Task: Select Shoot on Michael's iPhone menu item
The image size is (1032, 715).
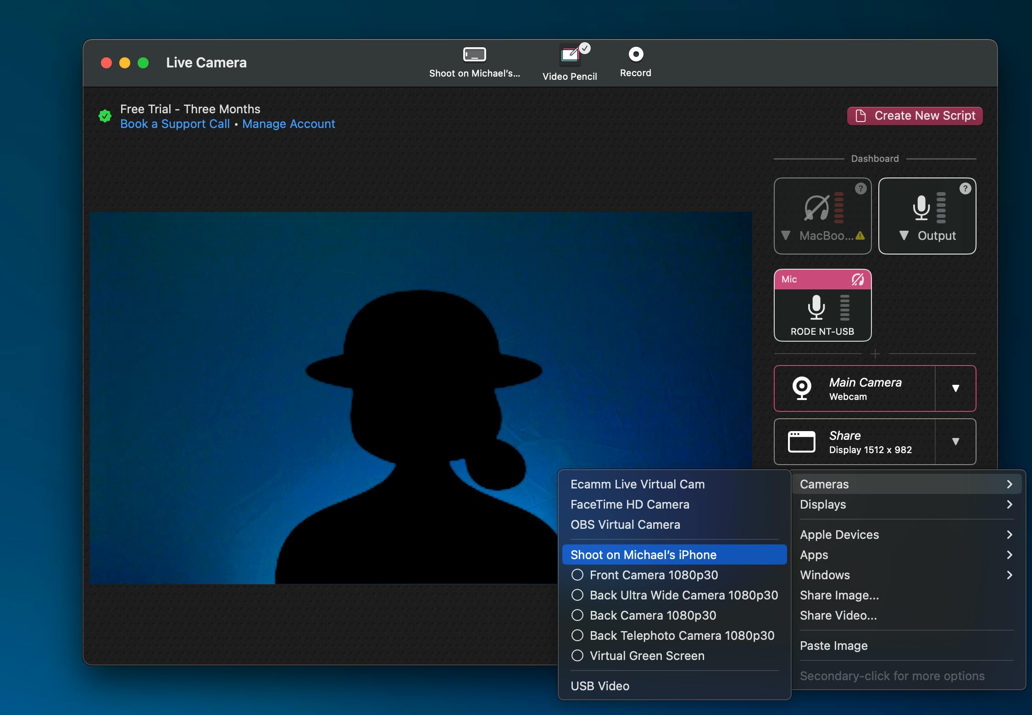Action: tap(674, 555)
